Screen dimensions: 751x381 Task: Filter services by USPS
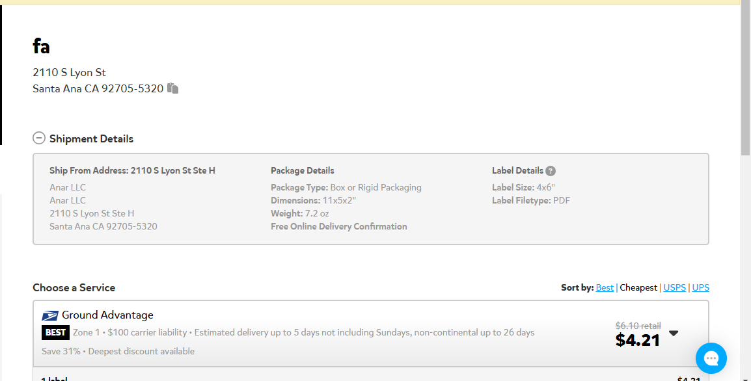pos(674,287)
